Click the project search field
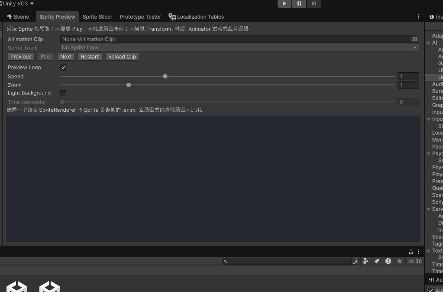Screen dimensions: 443x292 pyautogui.click(x=287, y=261)
